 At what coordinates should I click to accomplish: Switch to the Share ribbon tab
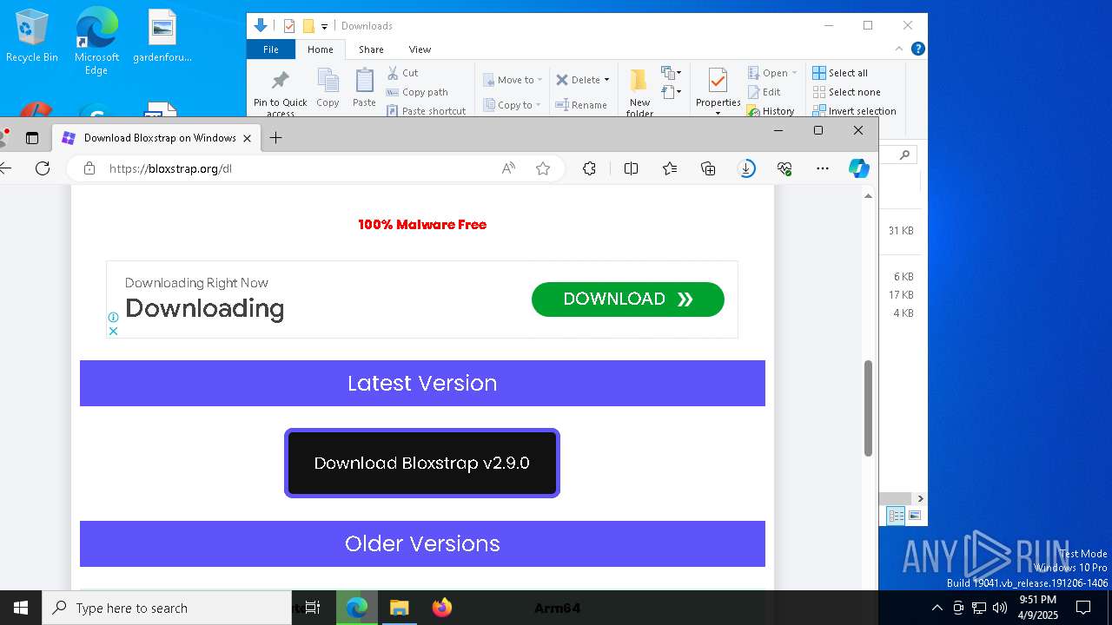click(371, 49)
